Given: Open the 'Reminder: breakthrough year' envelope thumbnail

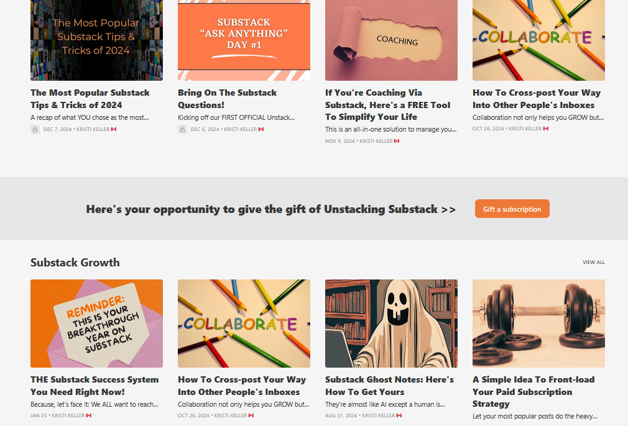Looking at the screenshot, I should [x=96, y=324].
